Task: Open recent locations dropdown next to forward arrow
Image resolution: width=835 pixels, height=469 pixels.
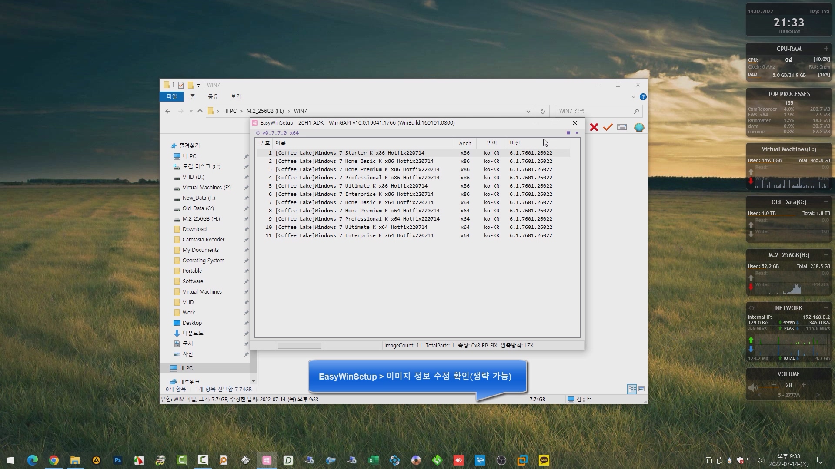Action: (191, 111)
